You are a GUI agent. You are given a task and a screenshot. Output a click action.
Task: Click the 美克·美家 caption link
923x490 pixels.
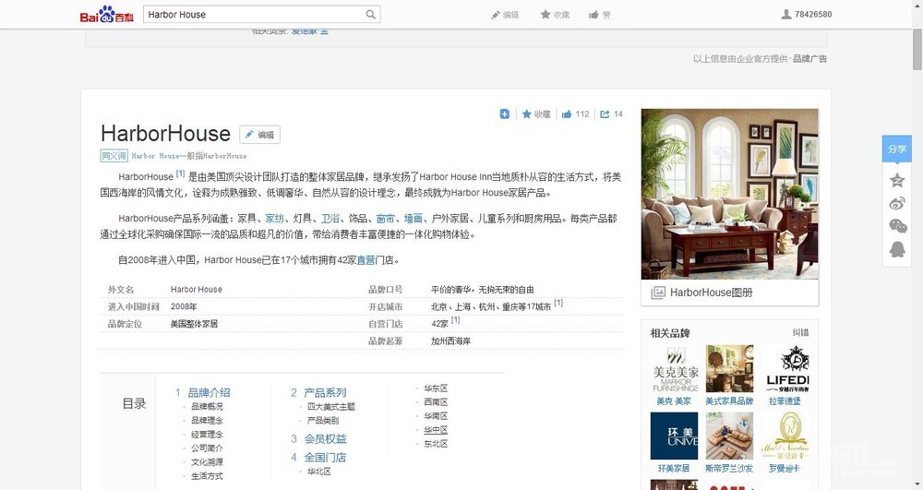point(674,401)
